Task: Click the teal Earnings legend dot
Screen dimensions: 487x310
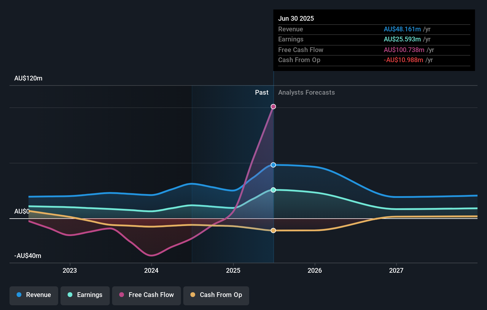Action: point(70,295)
